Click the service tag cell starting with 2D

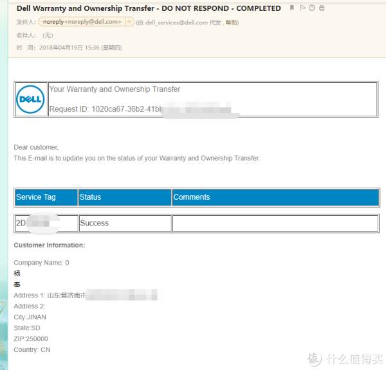(x=46, y=224)
